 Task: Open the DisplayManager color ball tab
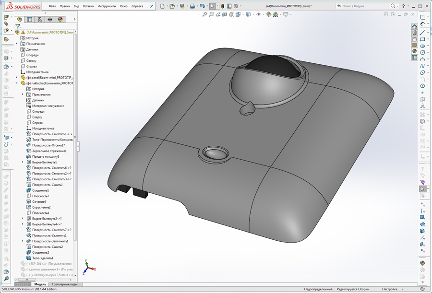(x=60, y=20)
